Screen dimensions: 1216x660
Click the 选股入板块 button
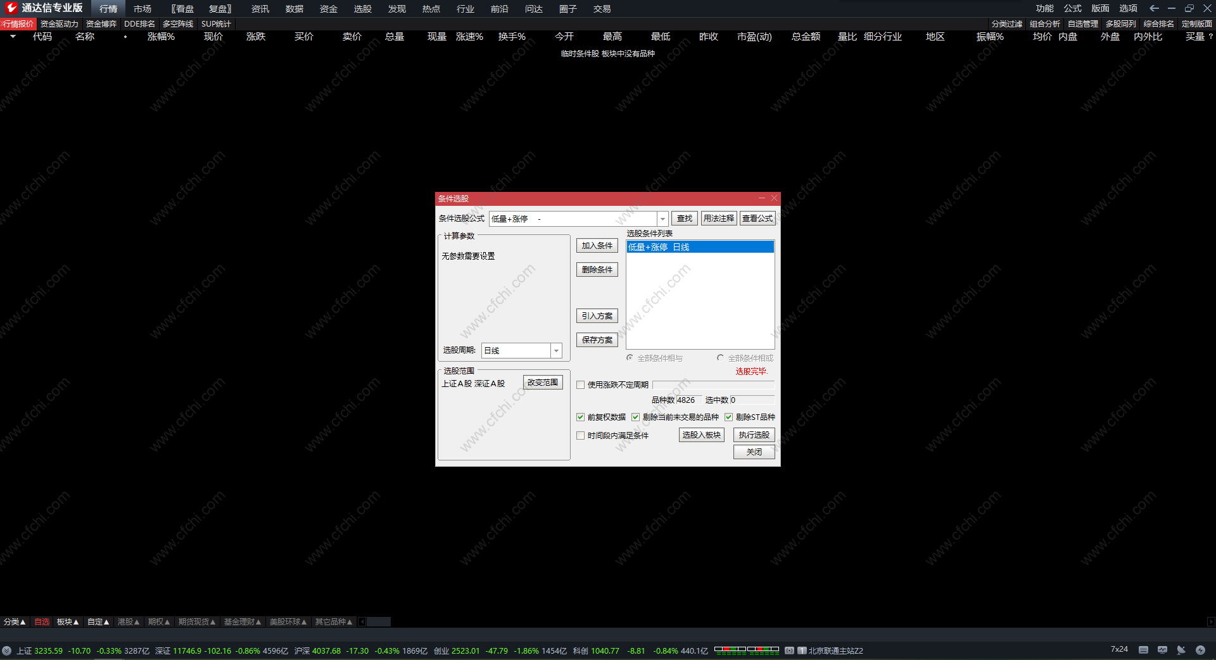pyautogui.click(x=702, y=435)
